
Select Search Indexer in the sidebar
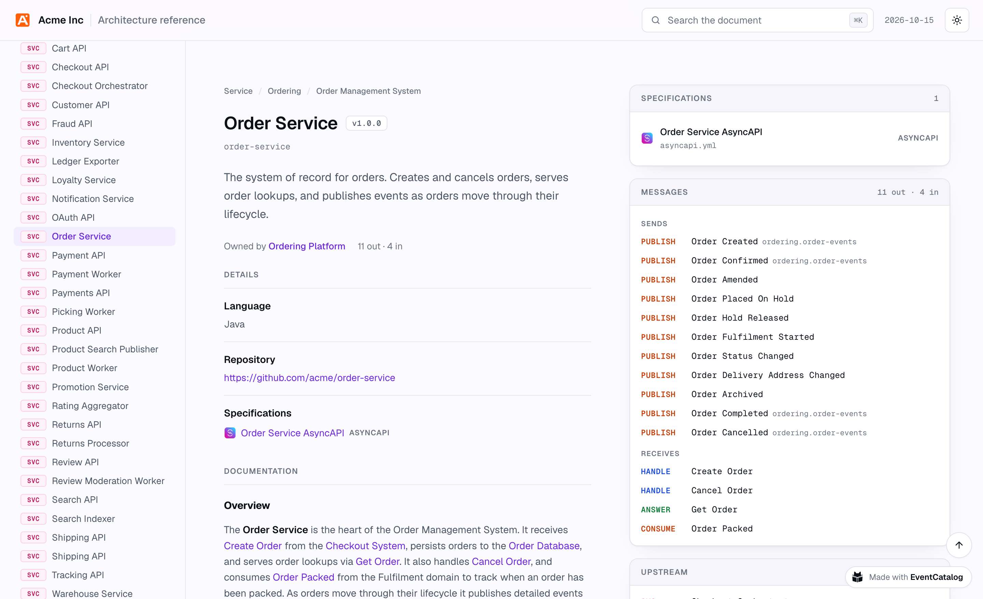[x=94, y=518]
